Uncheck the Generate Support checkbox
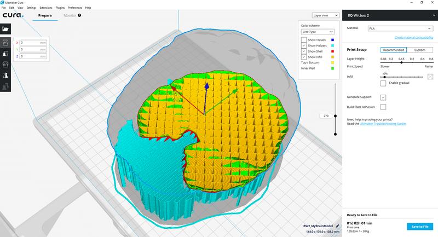This screenshot has width=438, height=237. 383,97
